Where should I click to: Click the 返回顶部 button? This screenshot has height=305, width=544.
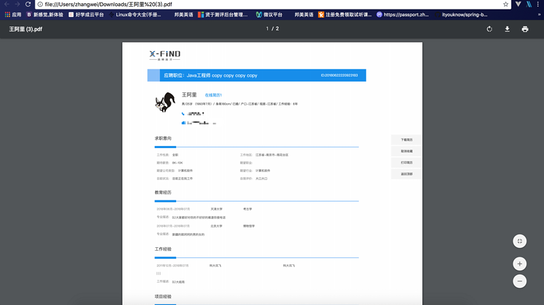click(x=407, y=175)
